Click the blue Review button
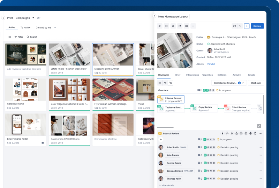Screen dimensions: 279x188 click(x=257, y=26)
